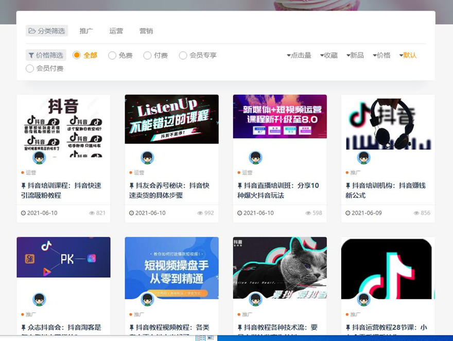This screenshot has height=341, width=453.
Task: Click pin icon before 抖音直播培训班 title
Action: coord(239,185)
